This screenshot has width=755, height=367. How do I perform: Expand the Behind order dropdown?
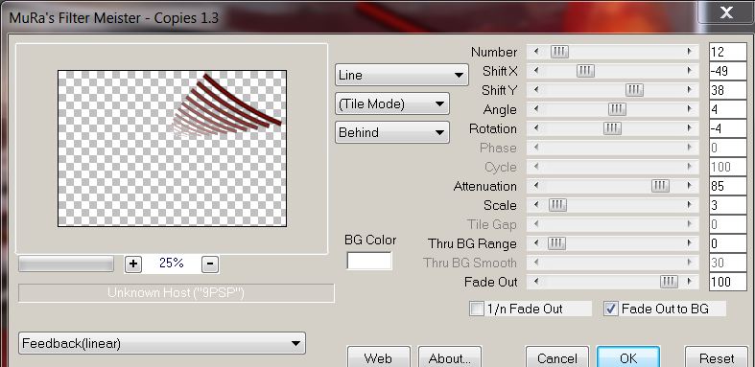click(x=392, y=132)
